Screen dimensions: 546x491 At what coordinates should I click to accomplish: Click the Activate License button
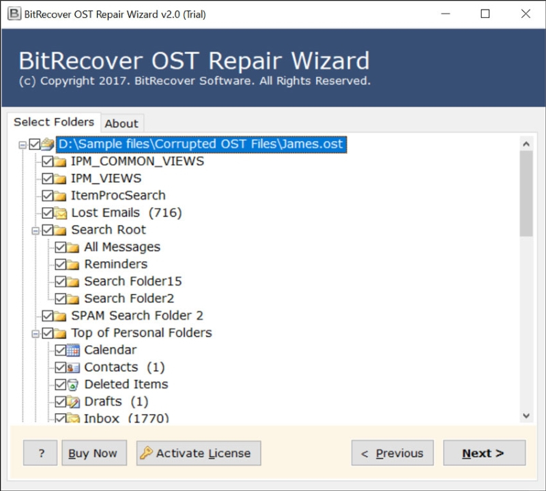(199, 453)
